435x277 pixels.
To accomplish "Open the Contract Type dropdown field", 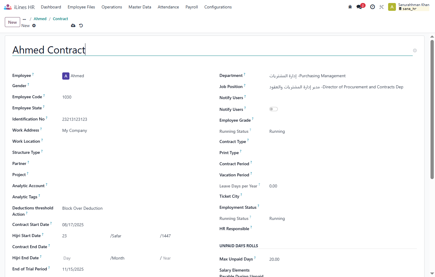I will click(343, 142).
